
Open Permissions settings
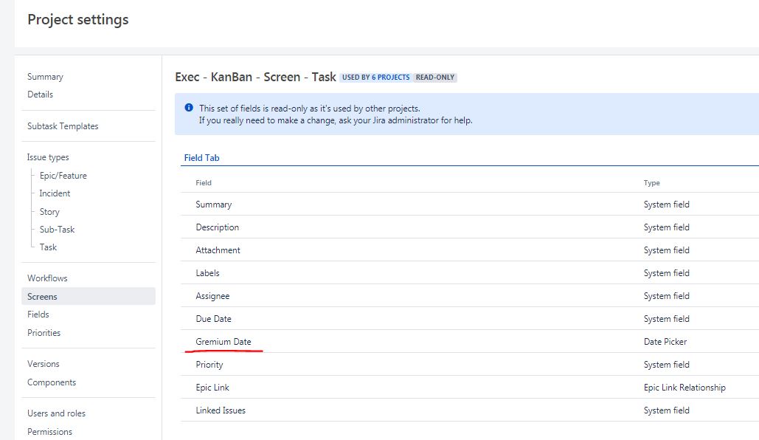pyautogui.click(x=50, y=432)
